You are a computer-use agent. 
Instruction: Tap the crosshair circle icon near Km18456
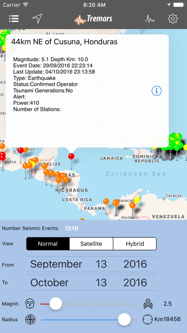pos(148,319)
